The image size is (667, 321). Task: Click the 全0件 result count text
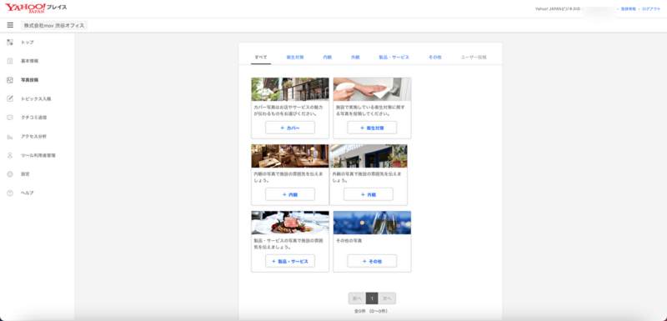tap(371, 311)
